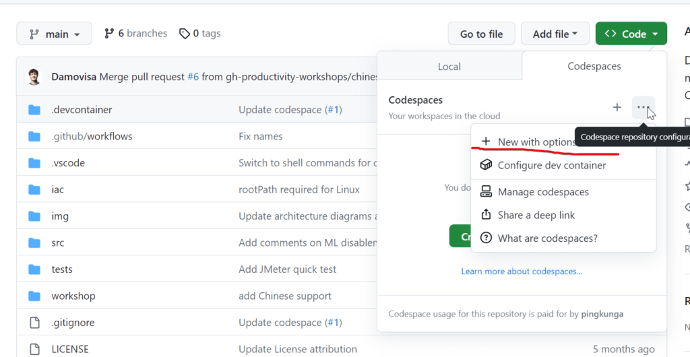Click Damovisa's avatar thumbnail
This screenshot has height=357, width=690.
click(34, 77)
